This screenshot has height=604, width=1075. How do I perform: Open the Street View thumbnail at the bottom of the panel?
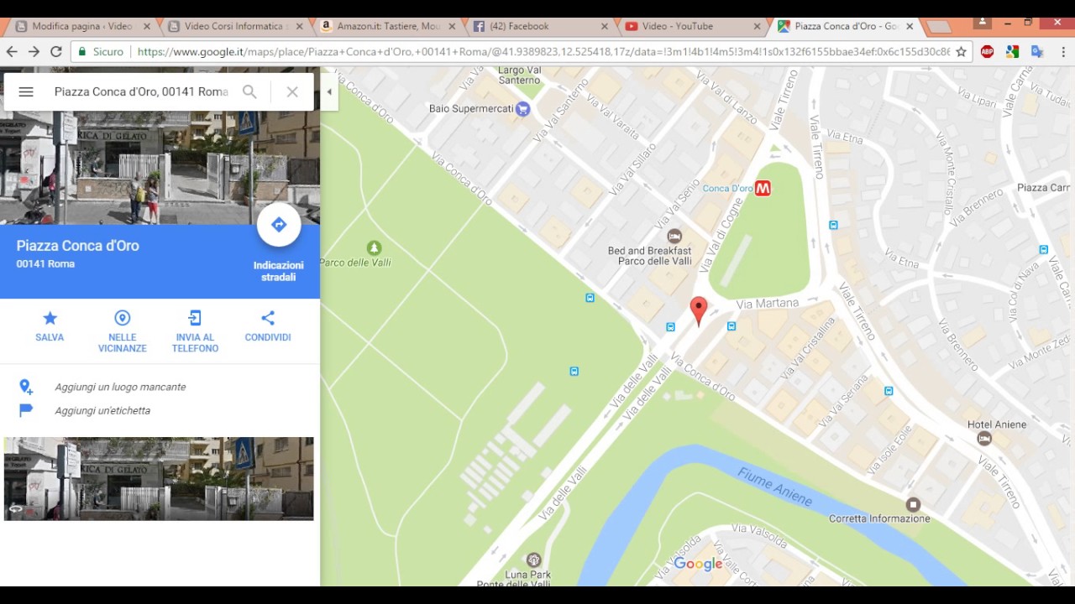tap(159, 478)
